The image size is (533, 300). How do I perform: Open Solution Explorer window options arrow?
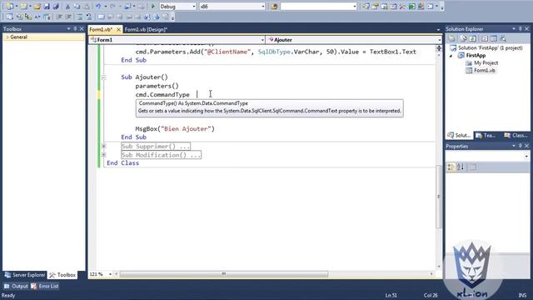coord(514,29)
